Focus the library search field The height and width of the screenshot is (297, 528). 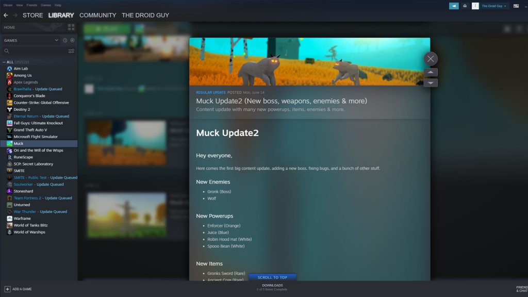click(36, 51)
